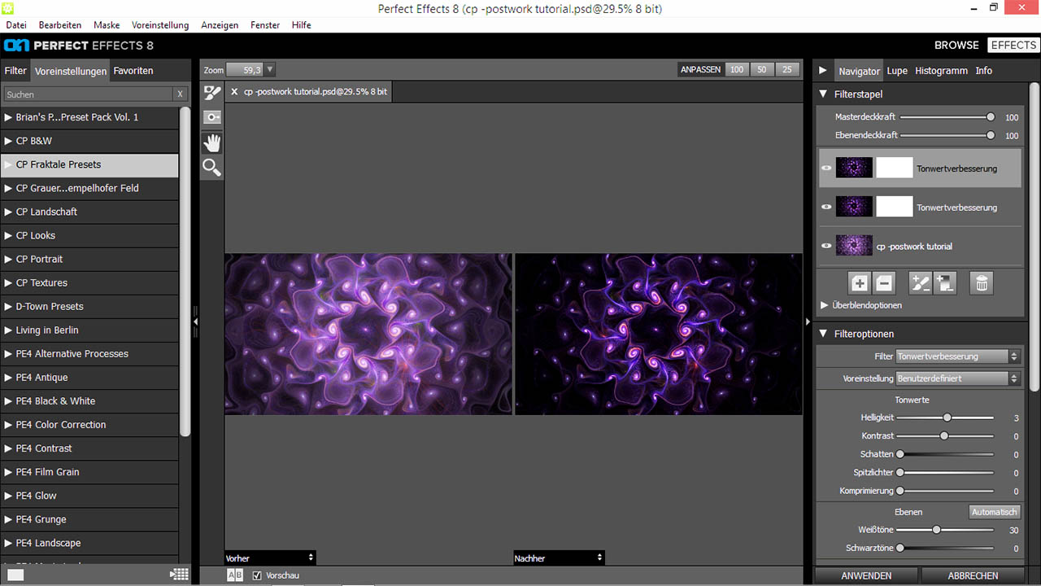The height and width of the screenshot is (586, 1041).
Task: Open the Vorher view dropdown
Action: [270, 558]
